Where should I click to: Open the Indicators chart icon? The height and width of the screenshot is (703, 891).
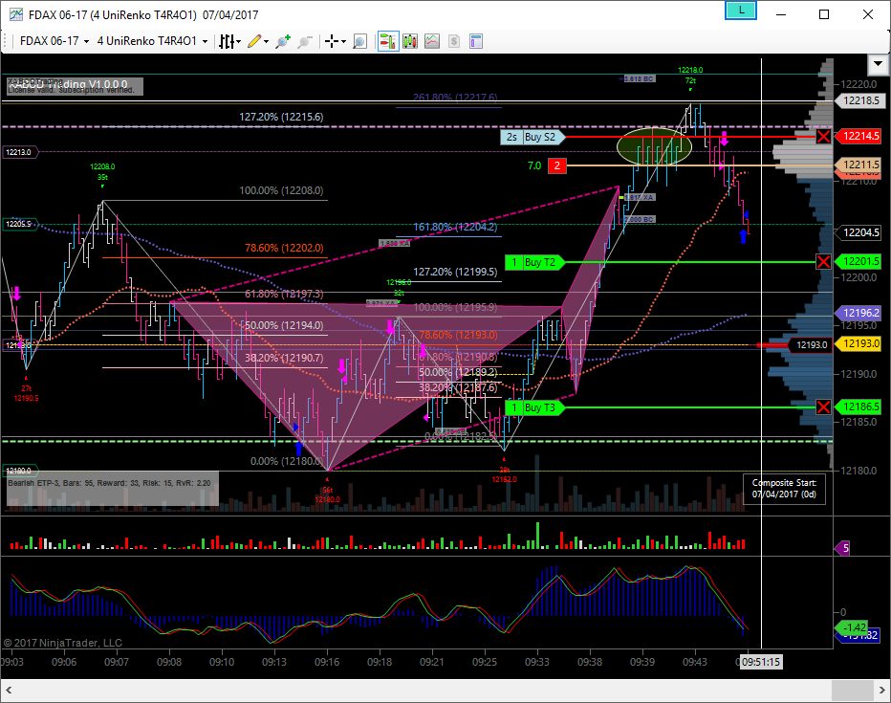432,41
